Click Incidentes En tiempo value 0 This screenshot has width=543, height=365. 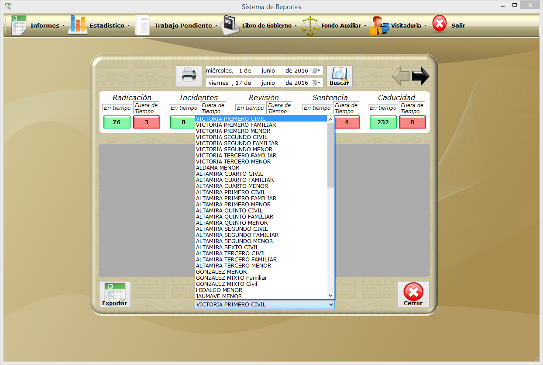point(182,122)
